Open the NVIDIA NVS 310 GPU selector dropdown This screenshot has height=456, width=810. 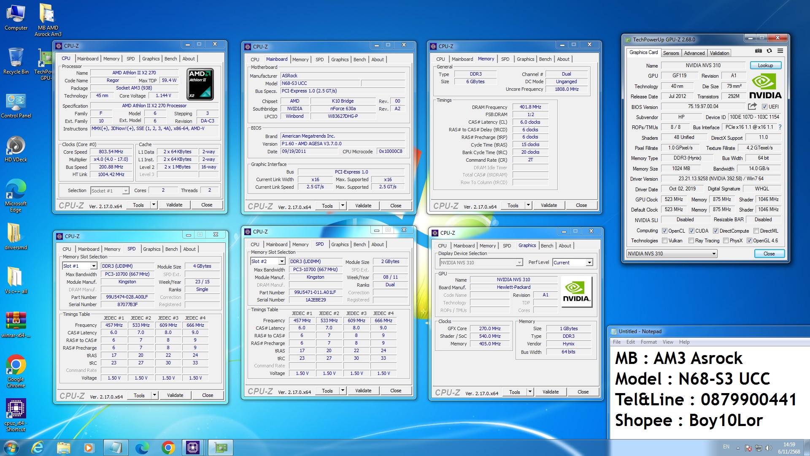pos(714,254)
